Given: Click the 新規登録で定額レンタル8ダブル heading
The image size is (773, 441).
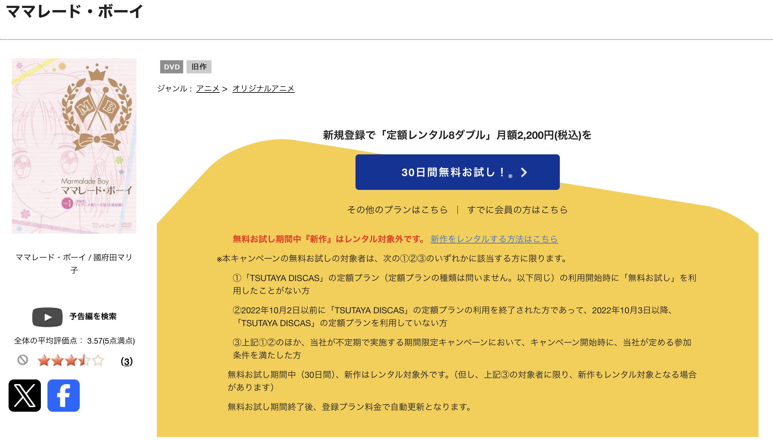Looking at the screenshot, I should pos(457,135).
